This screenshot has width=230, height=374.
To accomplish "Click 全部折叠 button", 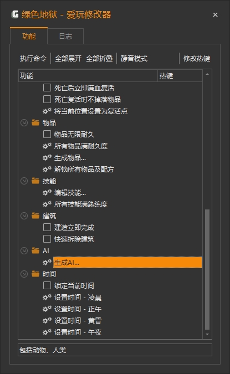I will [99, 58].
